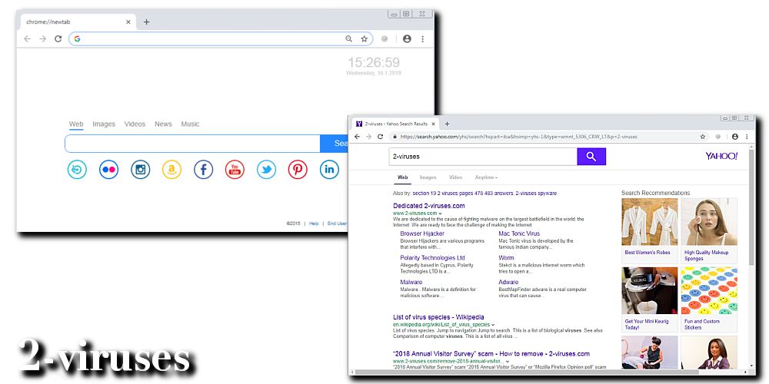Select the Web tab in Yahoo results
The image size is (769, 384).
point(403,177)
